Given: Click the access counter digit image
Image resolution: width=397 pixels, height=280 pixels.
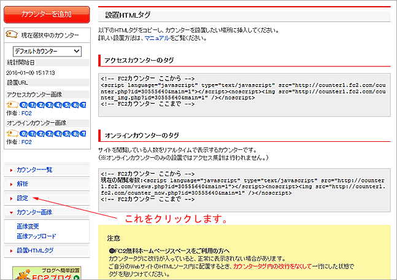Looking at the screenshot, I should point(47,104).
